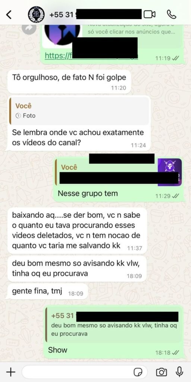Tap the microphone to record a voice message
The width and height of the screenshot is (191, 382).
pos(179,372)
